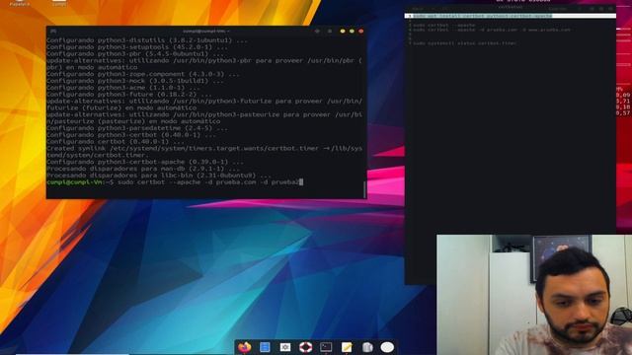
Task: Open a new tab in the terminal window
Action: coord(53,31)
